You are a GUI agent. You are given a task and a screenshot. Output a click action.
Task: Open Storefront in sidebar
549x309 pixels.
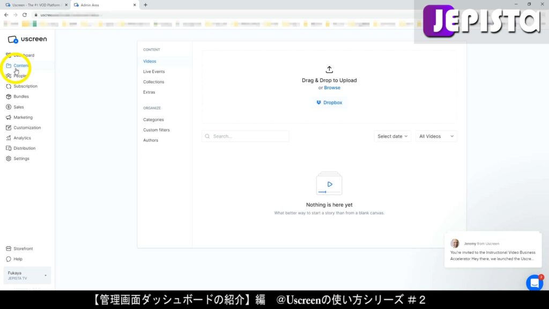tap(23, 248)
